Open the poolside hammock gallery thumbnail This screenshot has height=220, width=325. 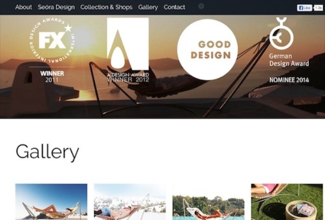tap(209, 202)
